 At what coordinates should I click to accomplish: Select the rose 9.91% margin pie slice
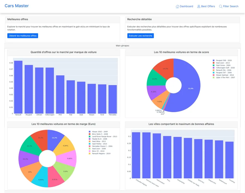[54, 179]
